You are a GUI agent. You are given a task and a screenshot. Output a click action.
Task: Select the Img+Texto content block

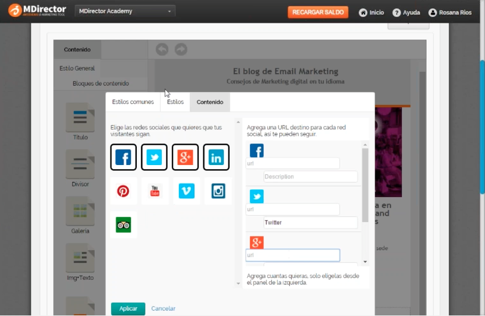coord(80,262)
